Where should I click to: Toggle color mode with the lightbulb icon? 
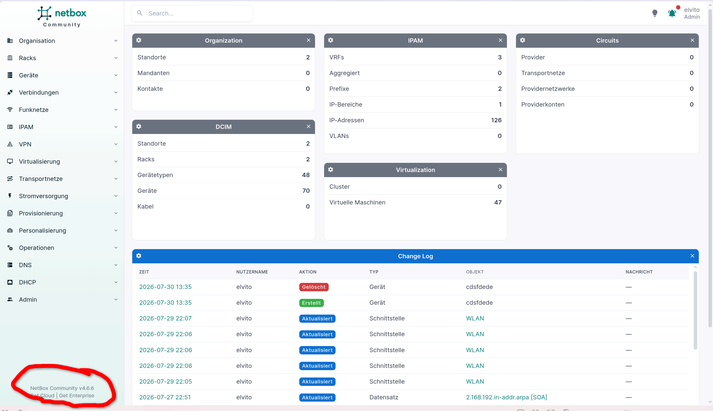655,13
